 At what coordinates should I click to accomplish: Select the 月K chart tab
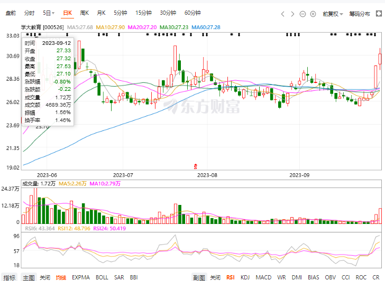coord(101,13)
